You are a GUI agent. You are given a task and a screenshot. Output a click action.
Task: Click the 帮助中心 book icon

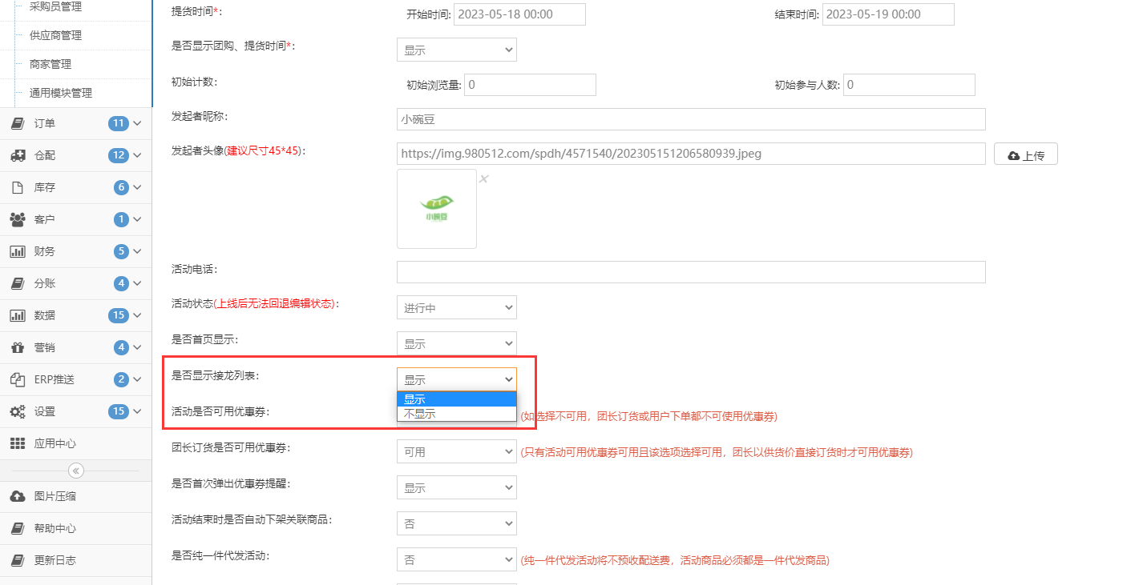coord(18,528)
